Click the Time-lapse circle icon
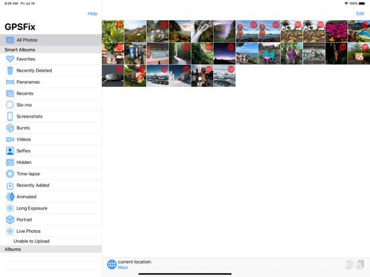Screen dimensions: 370x277 point(10,174)
